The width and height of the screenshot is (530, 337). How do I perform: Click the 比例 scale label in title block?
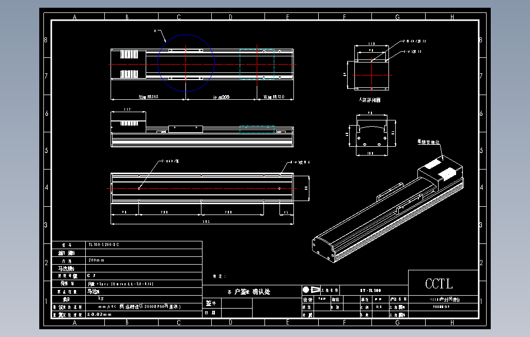364,307
